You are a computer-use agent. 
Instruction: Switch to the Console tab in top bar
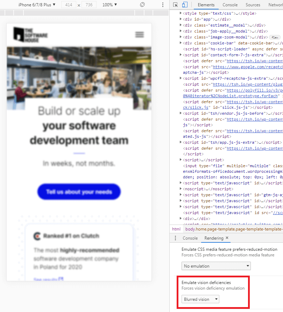tap(230, 5)
